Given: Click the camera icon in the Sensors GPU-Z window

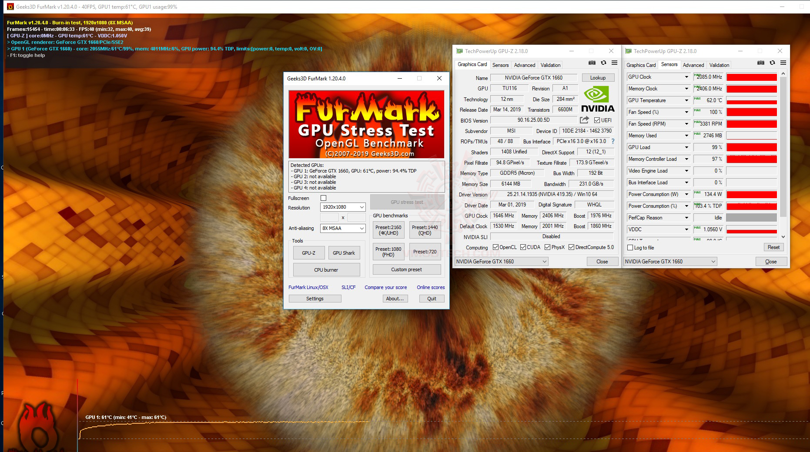Looking at the screenshot, I should pyautogui.click(x=761, y=63).
